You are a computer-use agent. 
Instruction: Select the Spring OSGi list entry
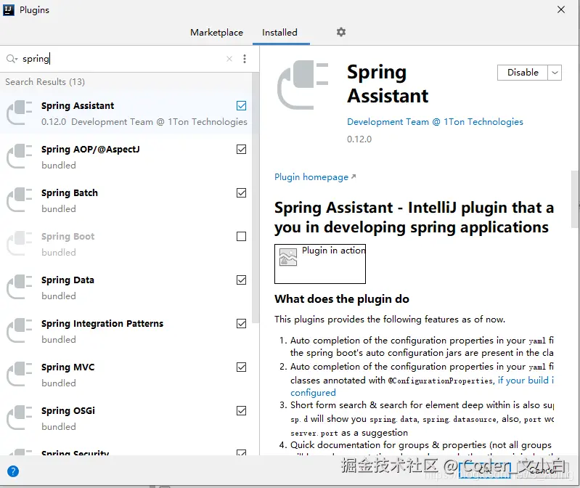coord(126,418)
